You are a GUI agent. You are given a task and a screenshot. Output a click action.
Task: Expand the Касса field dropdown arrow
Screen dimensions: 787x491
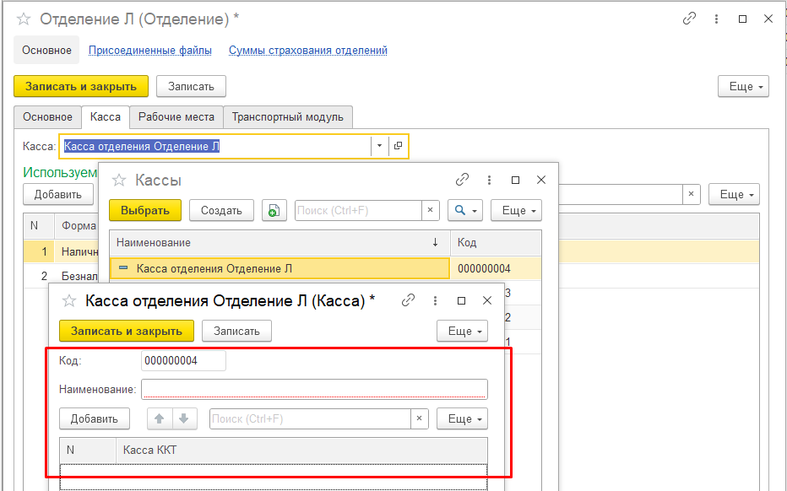click(x=379, y=146)
